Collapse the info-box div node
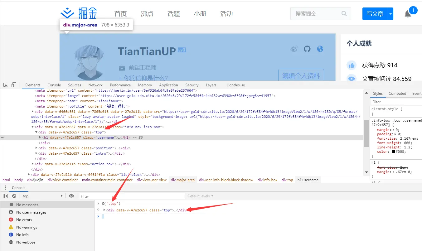The width and height of the screenshot is (422, 251). point(32,127)
